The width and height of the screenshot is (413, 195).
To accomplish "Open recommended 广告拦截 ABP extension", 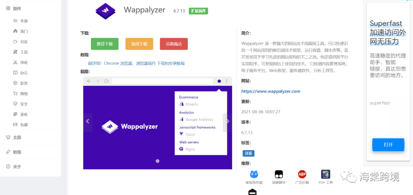I will pyautogui.click(x=302, y=177).
